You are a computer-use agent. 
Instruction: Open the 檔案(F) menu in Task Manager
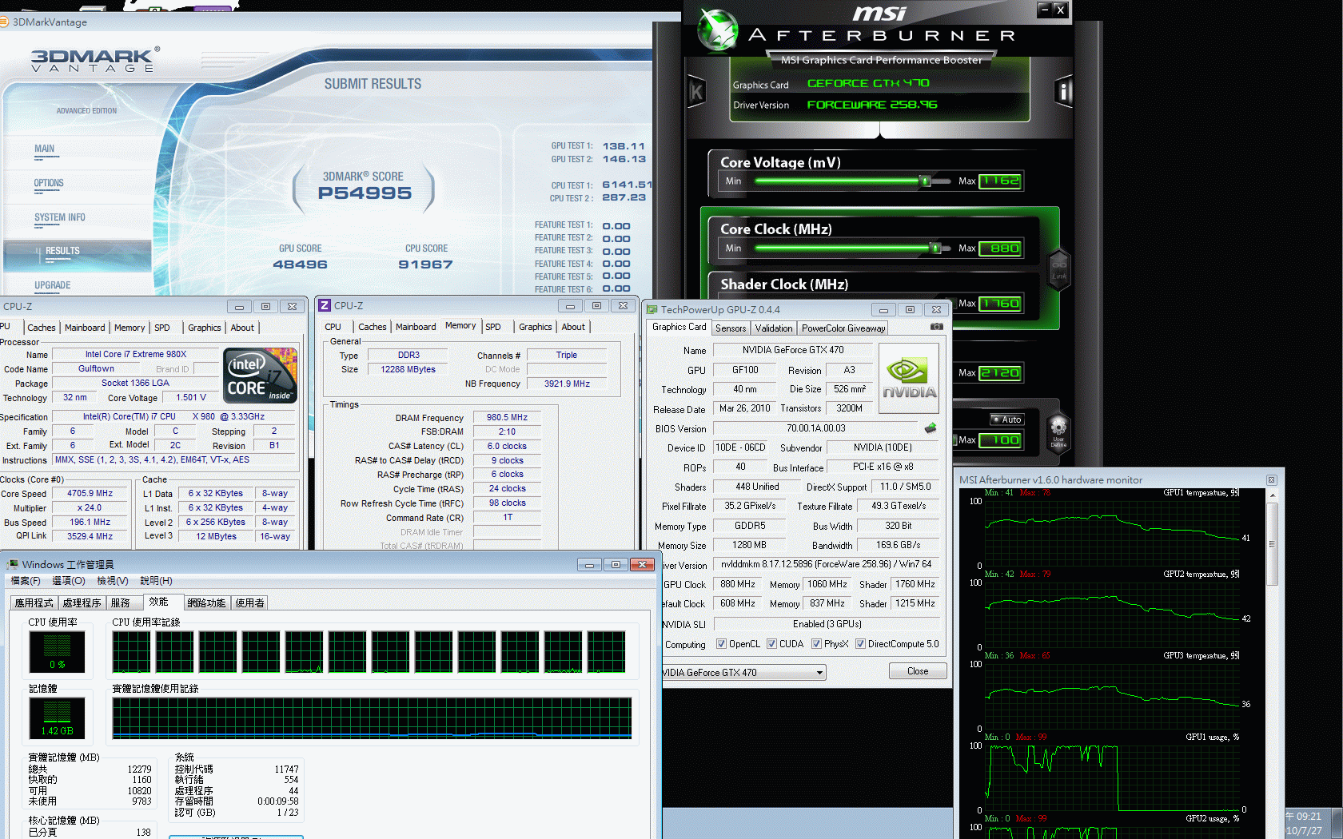tap(26, 581)
